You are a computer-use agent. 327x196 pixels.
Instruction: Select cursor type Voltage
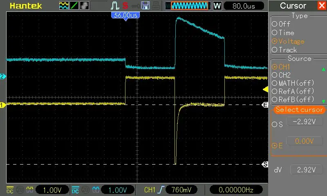coord(288,41)
